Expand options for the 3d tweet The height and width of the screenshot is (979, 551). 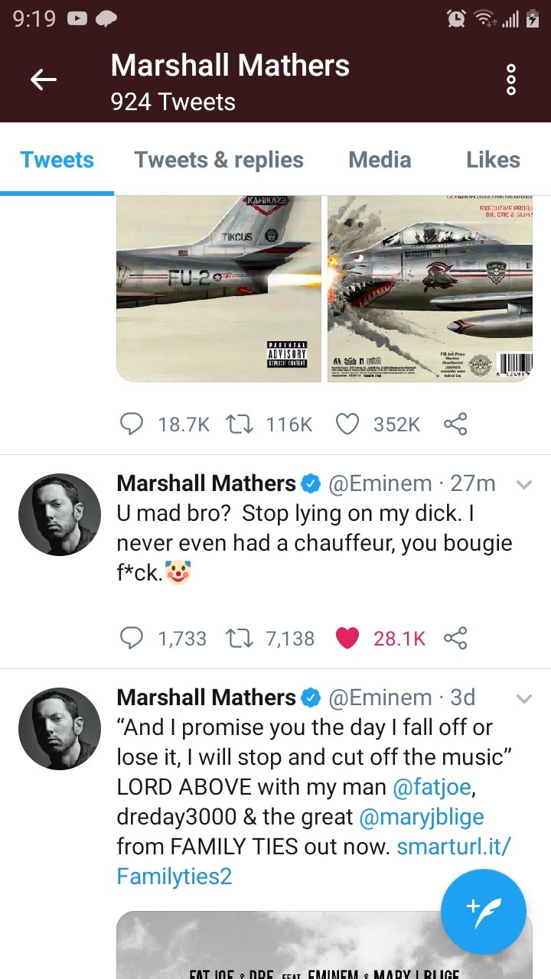524,698
